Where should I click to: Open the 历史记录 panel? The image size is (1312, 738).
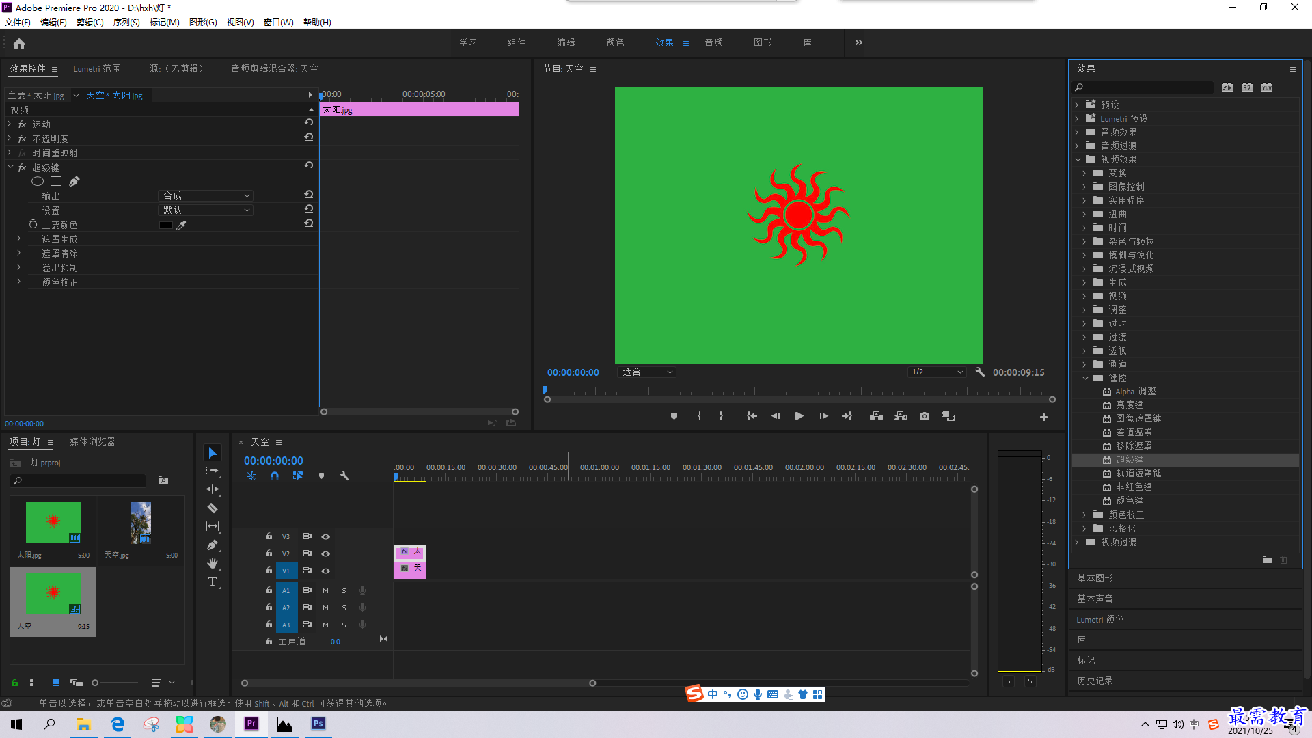click(1095, 681)
